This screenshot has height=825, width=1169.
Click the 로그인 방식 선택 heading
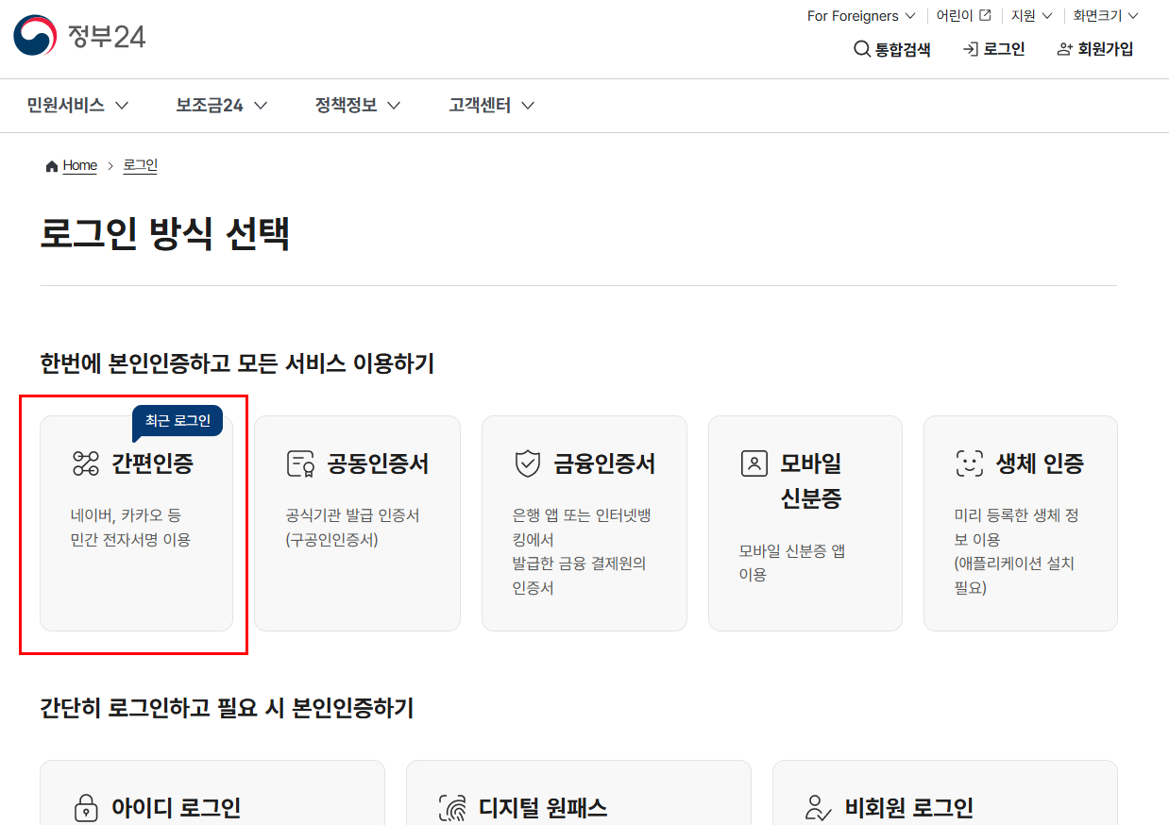point(164,233)
